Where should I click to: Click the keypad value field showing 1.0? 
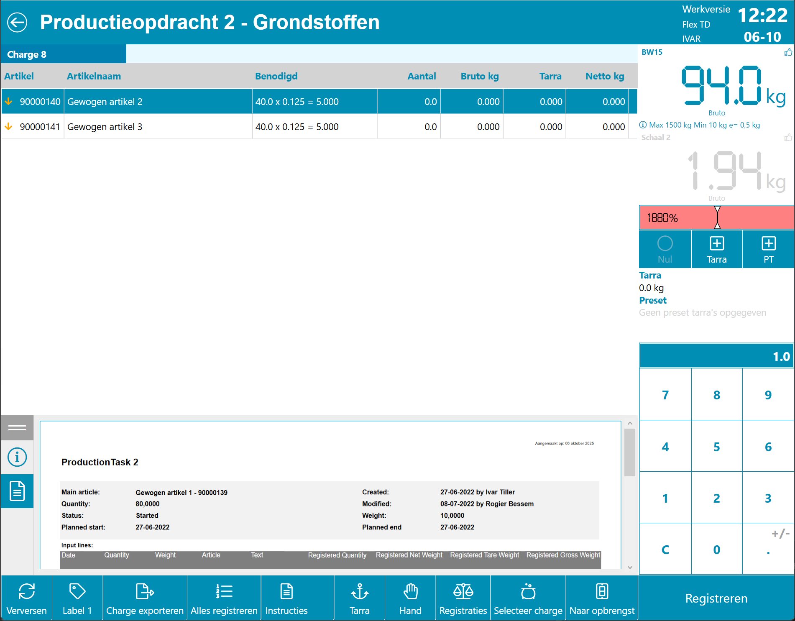click(716, 356)
